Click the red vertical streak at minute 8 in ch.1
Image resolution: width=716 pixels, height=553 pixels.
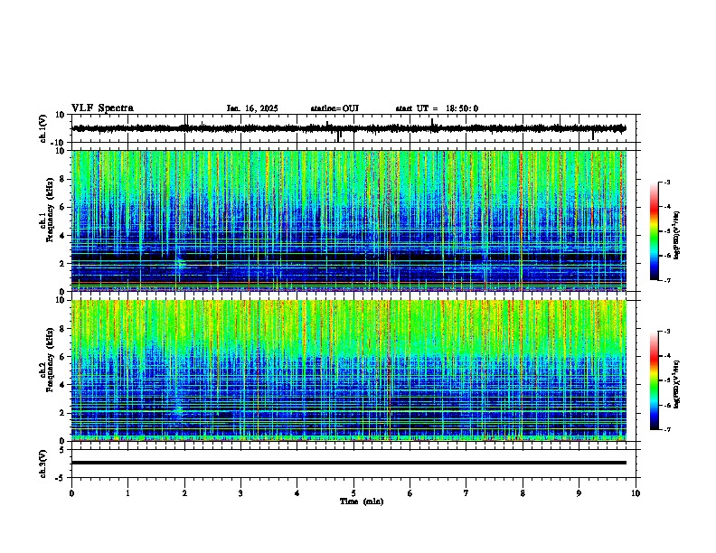click(x=521, y=220)
